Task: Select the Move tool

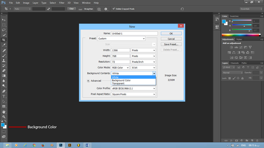Action: pyautogui.click(x=4, y=20)
